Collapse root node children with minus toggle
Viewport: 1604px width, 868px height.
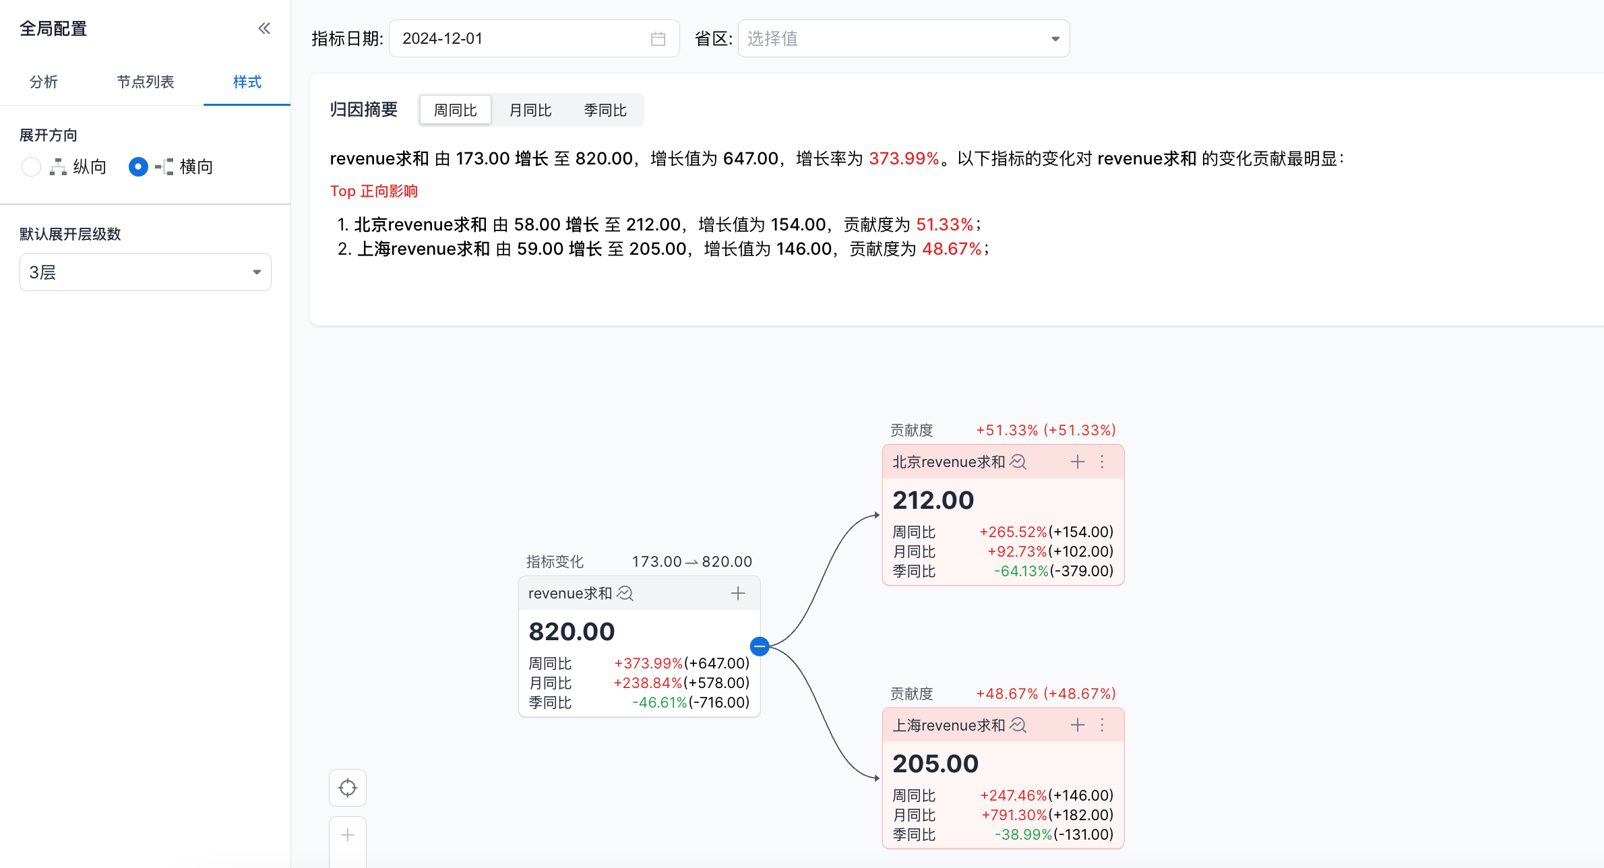pyautogui.click(x=760, y=646)
